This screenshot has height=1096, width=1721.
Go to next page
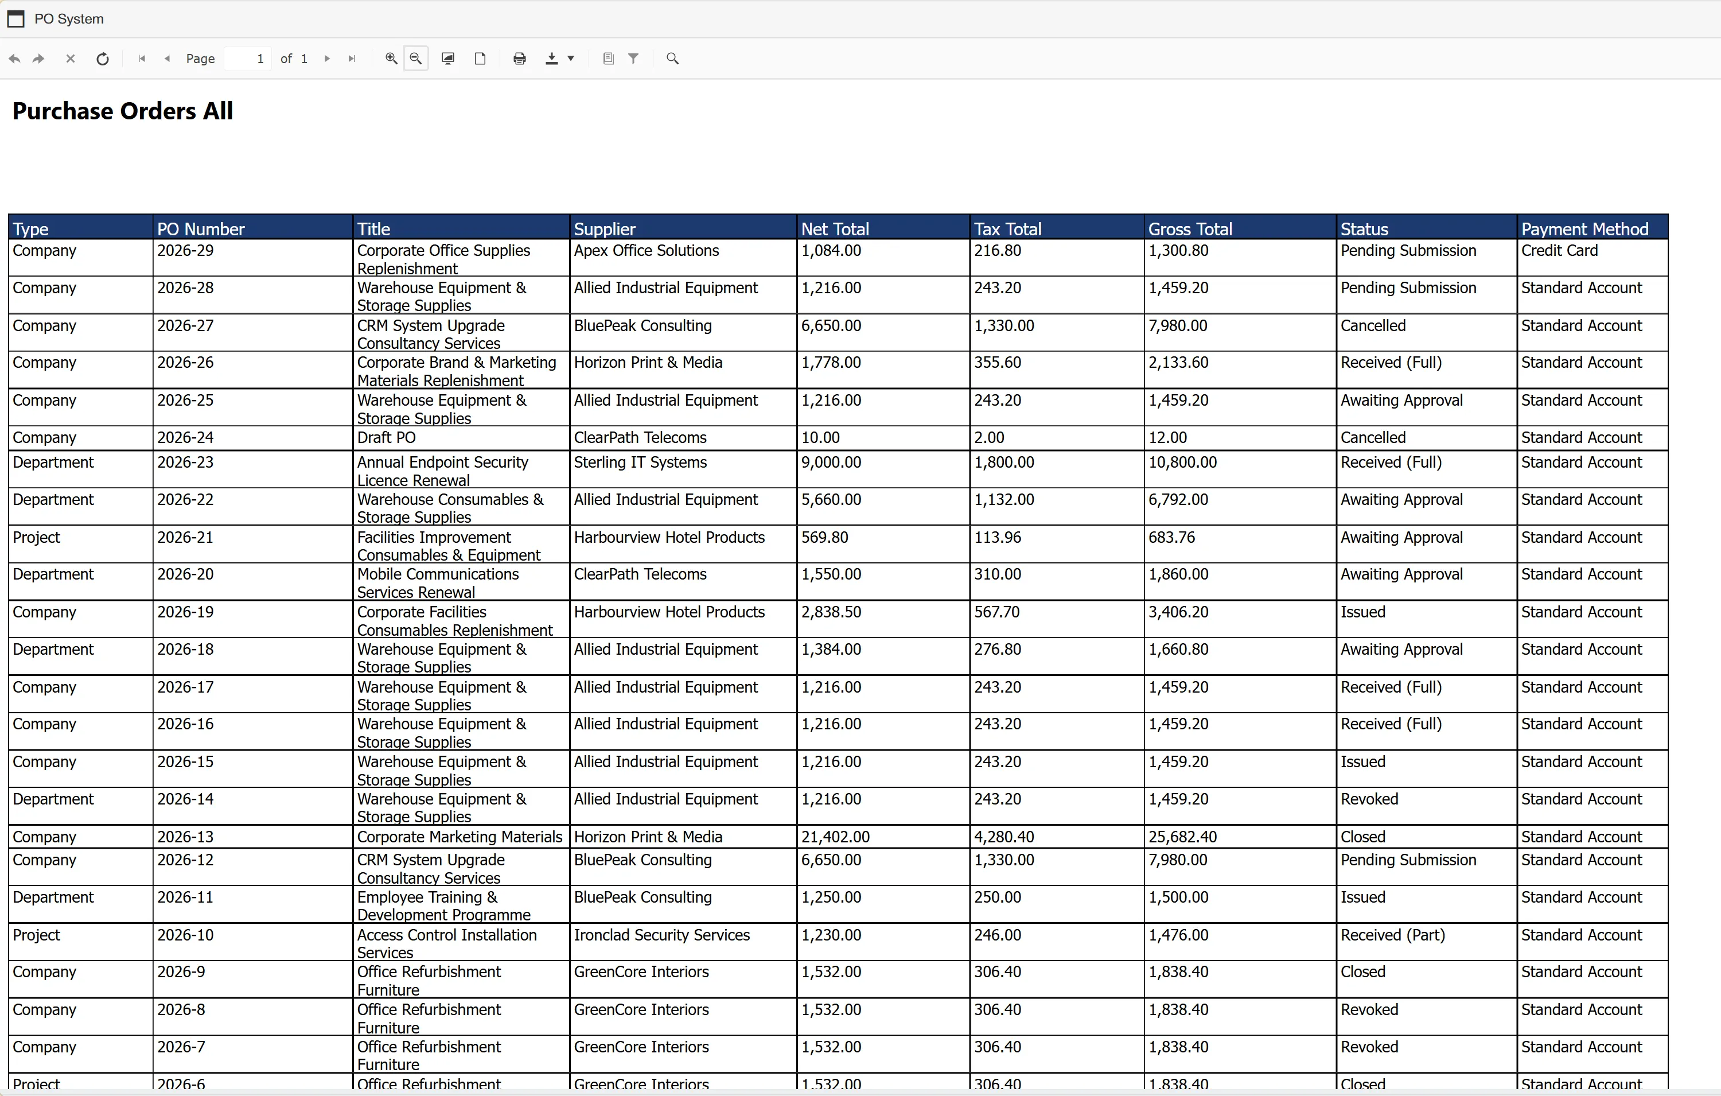point(328,59)
